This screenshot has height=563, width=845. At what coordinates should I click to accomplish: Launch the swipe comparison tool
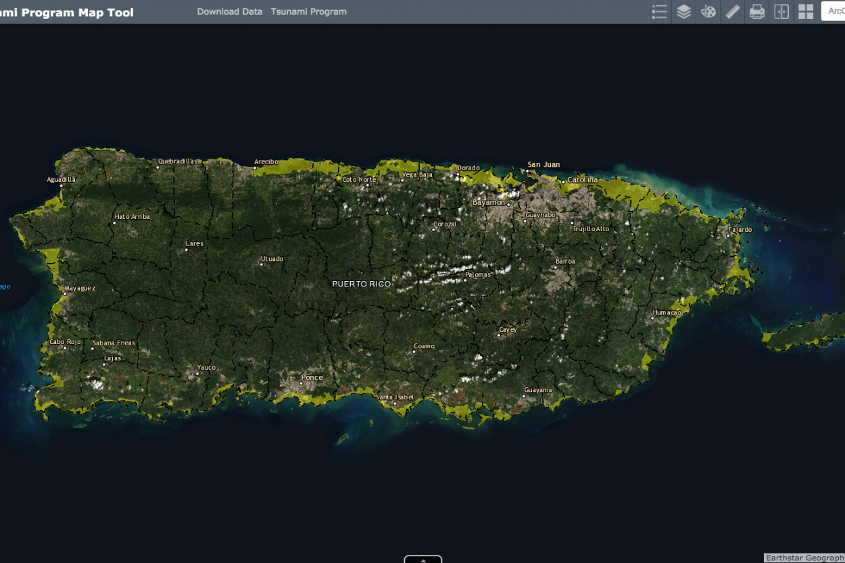tap(781, 11)
